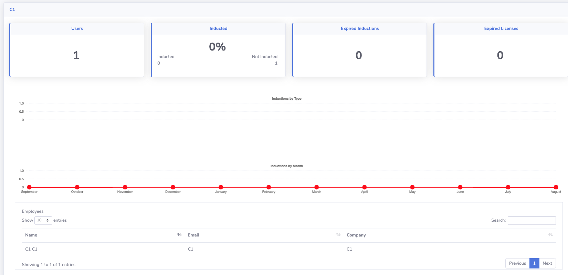Open the Show entries count dropdown
The height and width of the screenshot is (275, 568).
[x=43, y=220]
